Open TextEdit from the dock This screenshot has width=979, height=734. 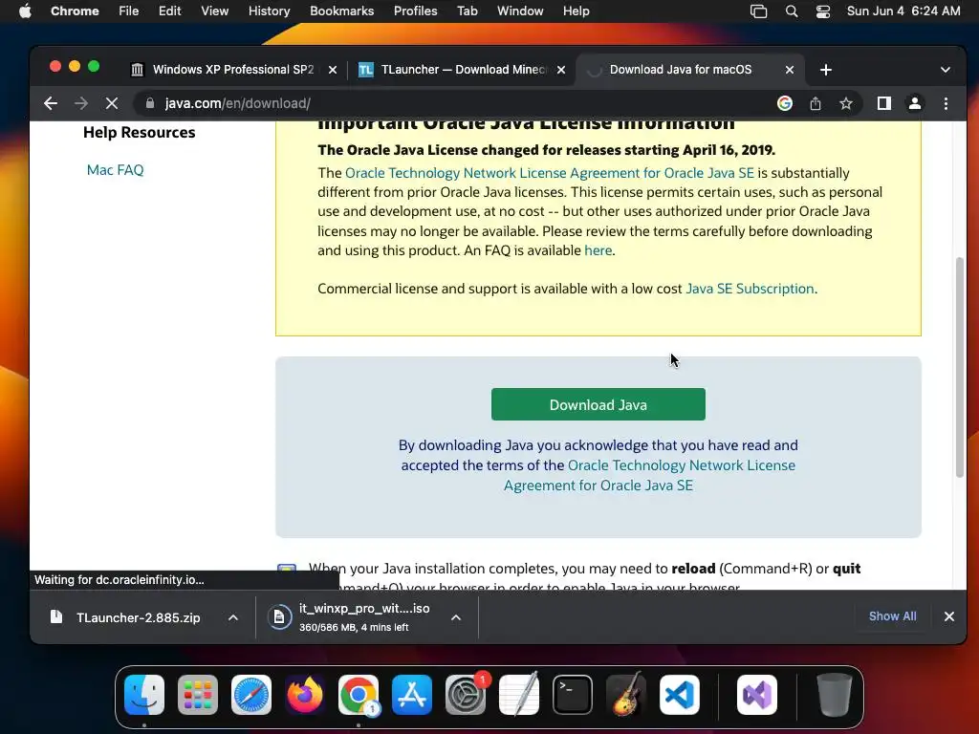click(x=519, y=695)
